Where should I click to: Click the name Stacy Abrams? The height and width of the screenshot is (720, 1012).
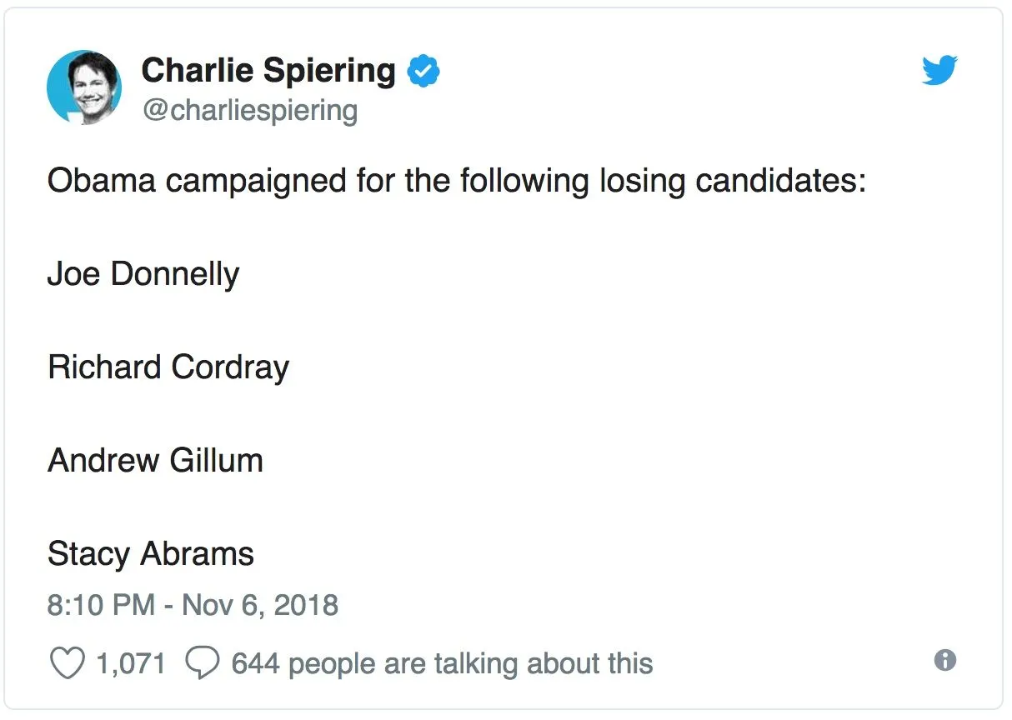[151, 553]
